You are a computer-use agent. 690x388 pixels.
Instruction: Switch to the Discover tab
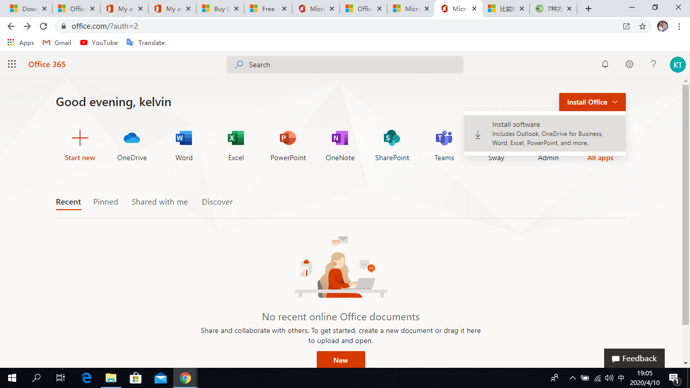tap(217, 202)
